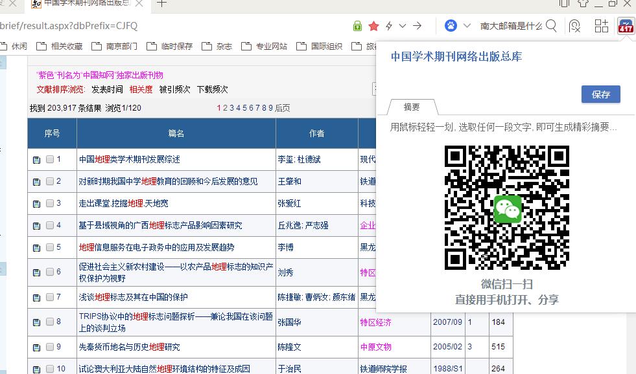Click the 保存 button in popup
The width and height of the screenshot is (636, 374).
click(601, 94)
